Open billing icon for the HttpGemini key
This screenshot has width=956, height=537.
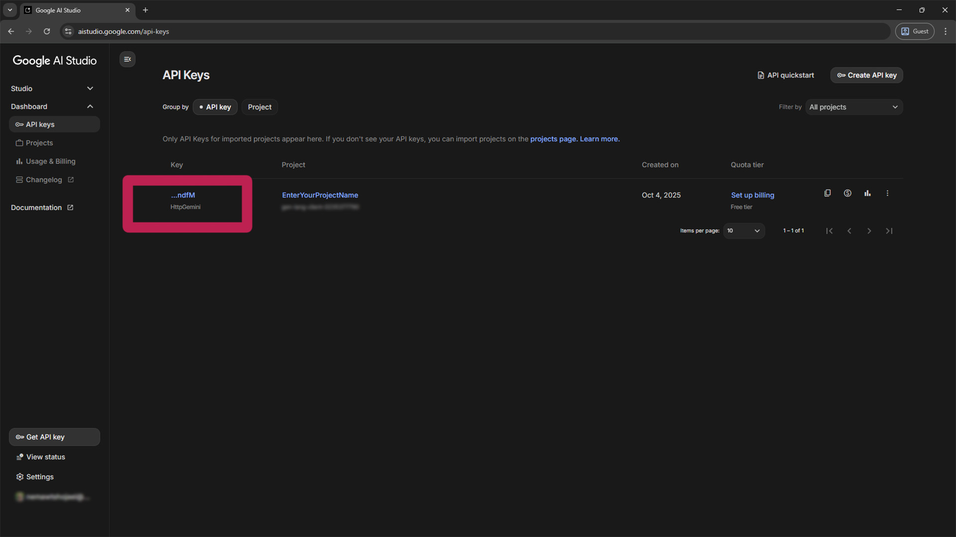point(847,193)
